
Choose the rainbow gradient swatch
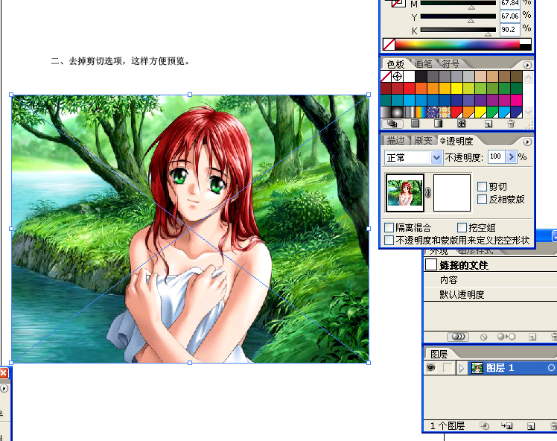coord(421,112)
